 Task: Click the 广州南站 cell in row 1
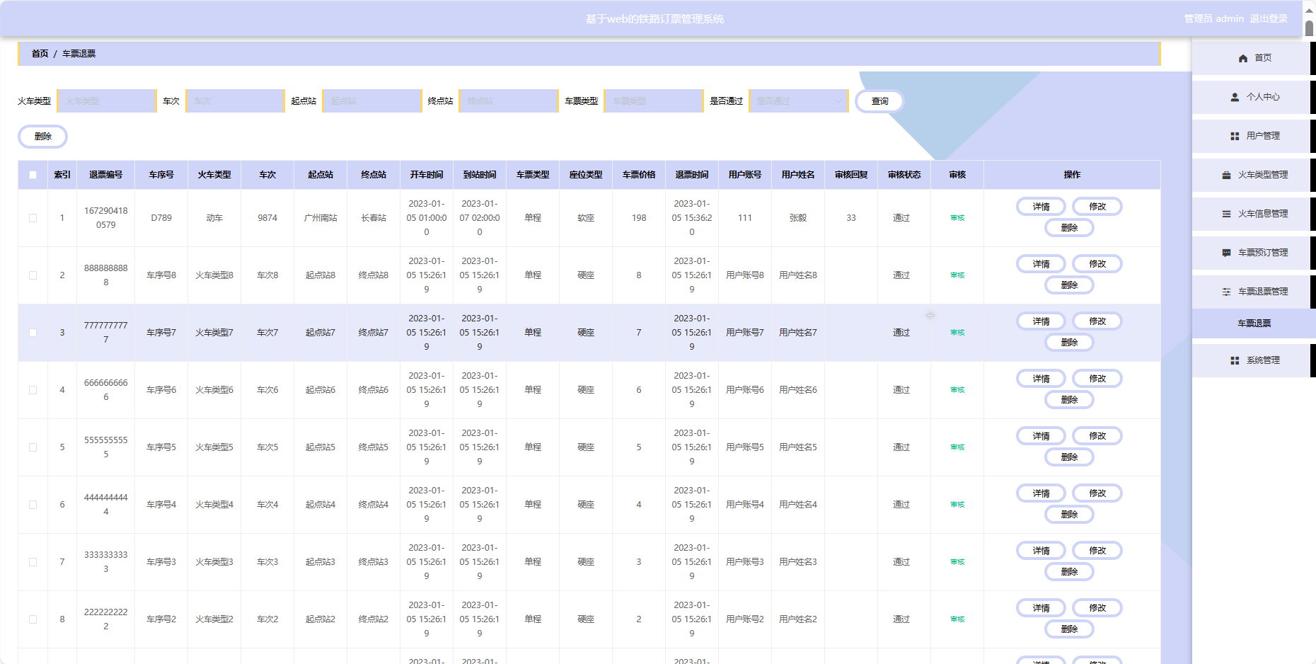pyautogui.click(x=321, y=218)
